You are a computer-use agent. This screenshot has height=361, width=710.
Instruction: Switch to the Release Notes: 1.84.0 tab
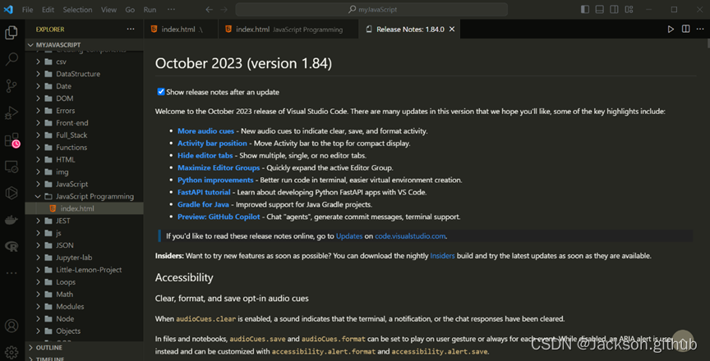408,29
